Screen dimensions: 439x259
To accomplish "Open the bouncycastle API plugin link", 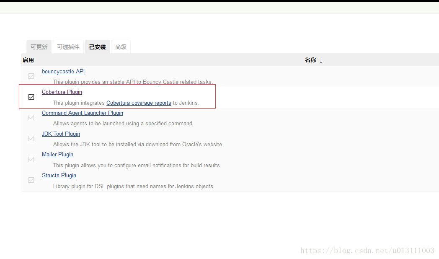I will point(63,71).
